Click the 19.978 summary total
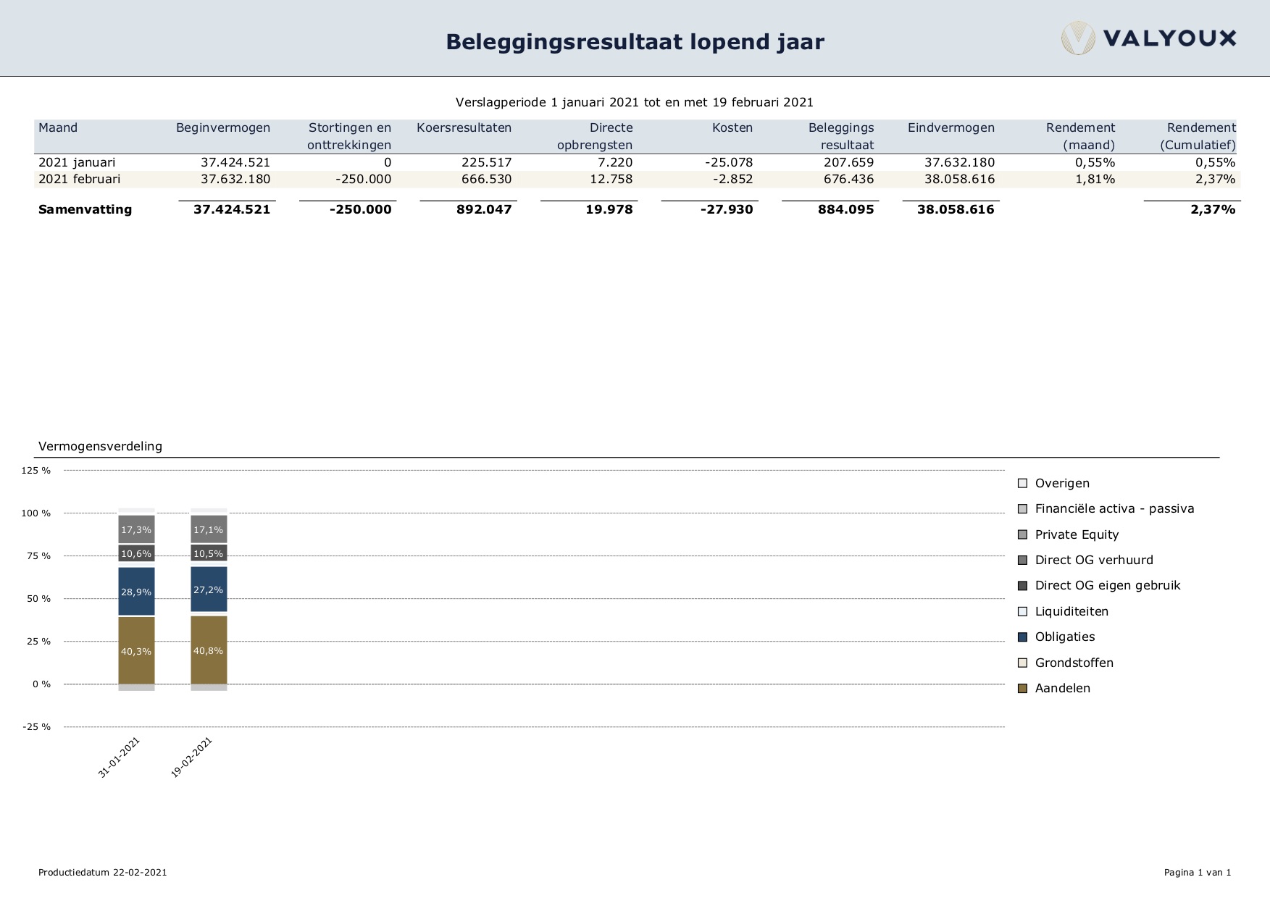The image size is (1270, 898). (609, 209)
